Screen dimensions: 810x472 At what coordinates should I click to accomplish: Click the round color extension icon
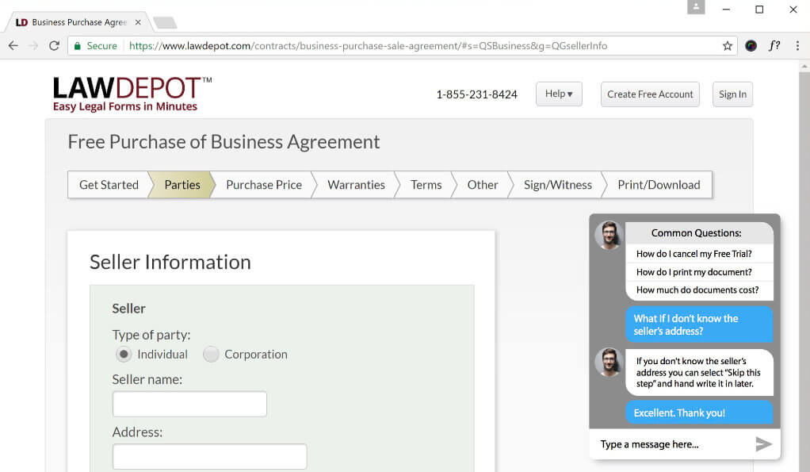click(751, 46)
